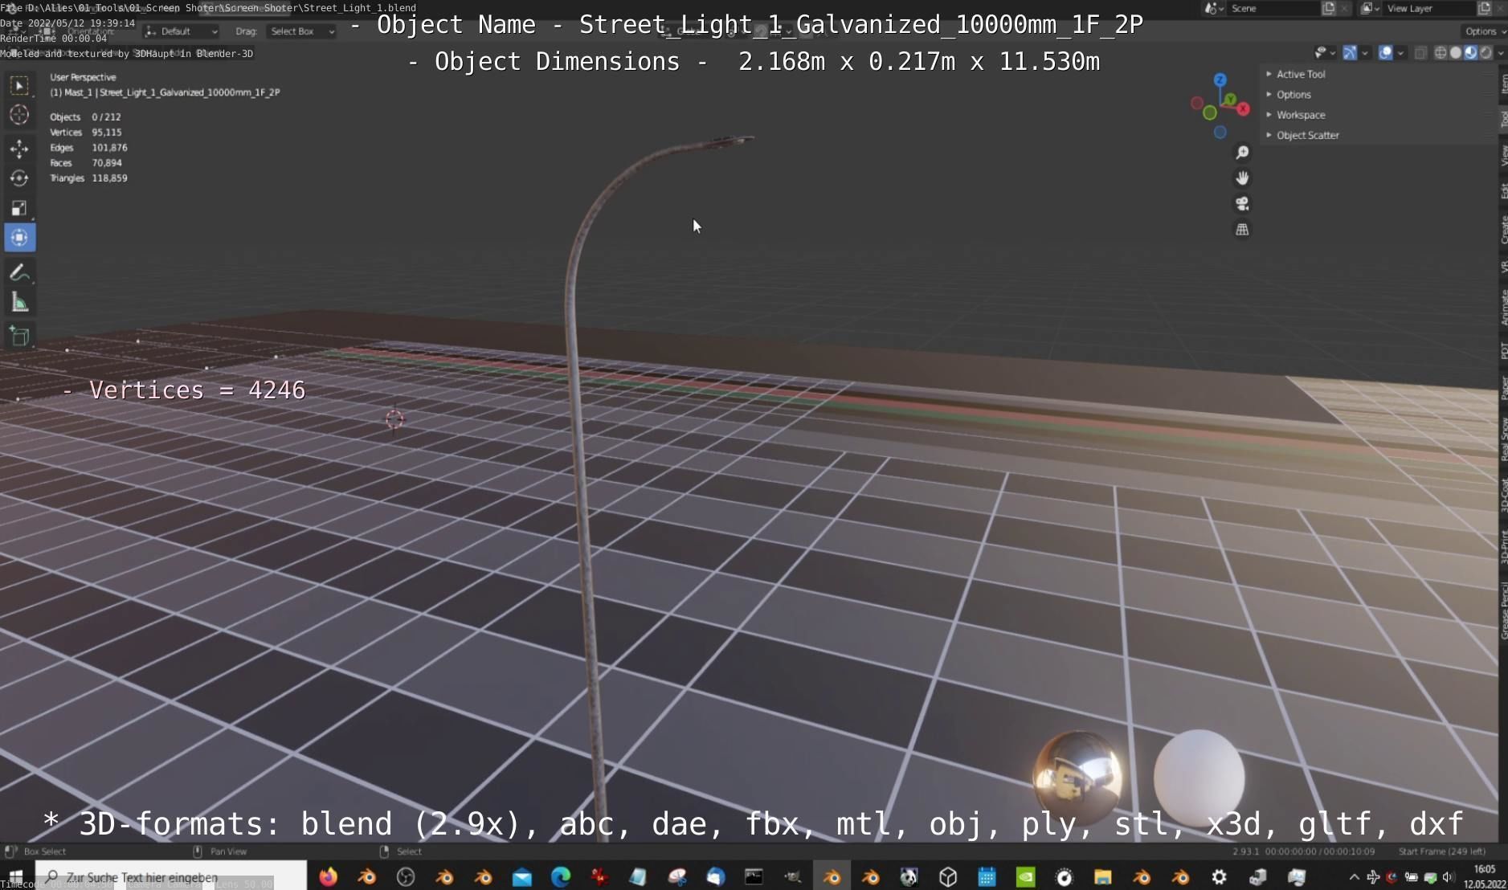
Task: Open the 3D-Print sidebar tab
Action: (1502, 546)
